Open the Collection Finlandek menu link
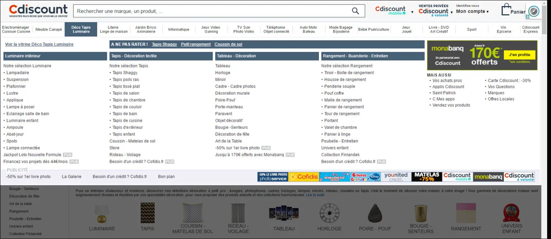Screen dimensions: 551x239 pos(340,155)
